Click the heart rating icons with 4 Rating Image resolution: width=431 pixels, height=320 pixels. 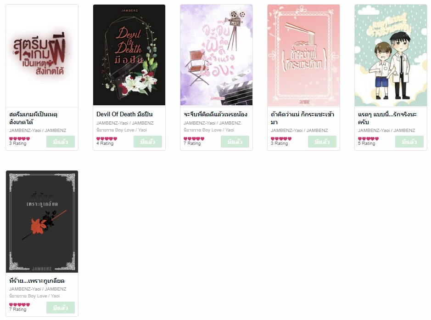point(106,138)
